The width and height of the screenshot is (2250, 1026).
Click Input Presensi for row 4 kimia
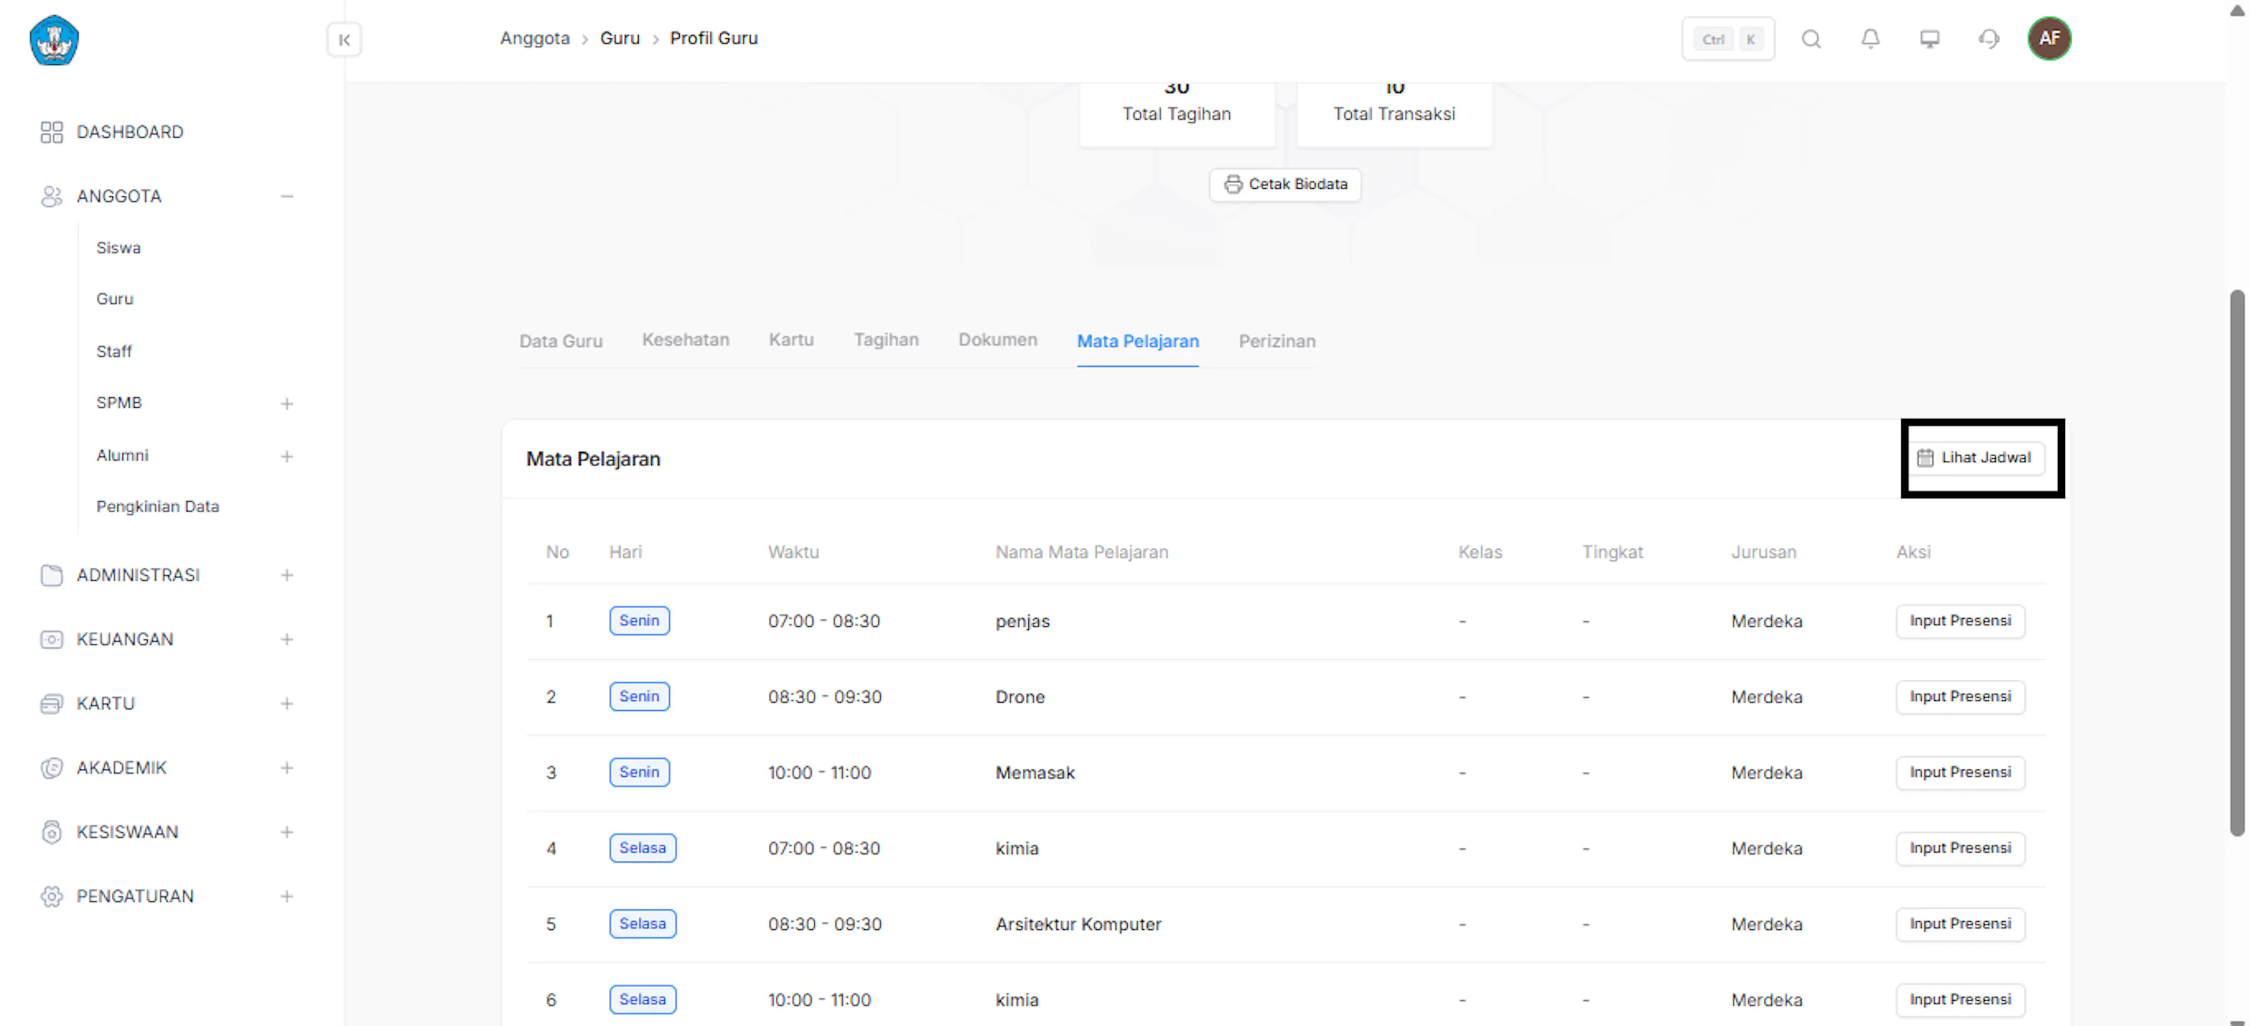(1960, 848)
